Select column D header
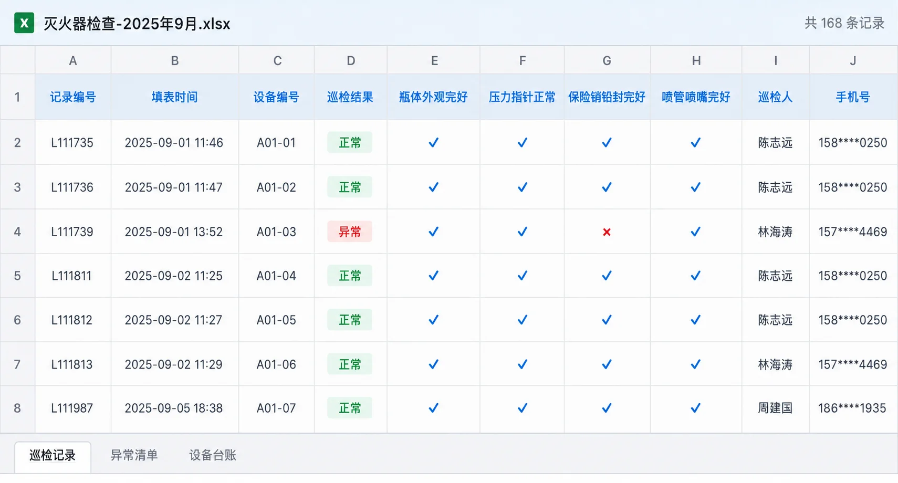898x483 pixels. [351, 60]
